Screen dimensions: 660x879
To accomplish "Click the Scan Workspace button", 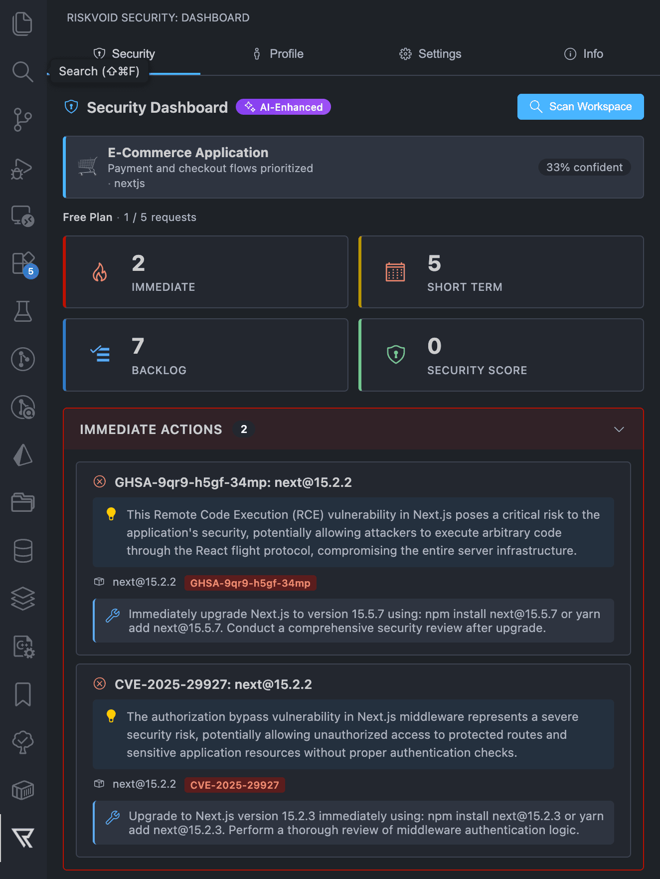I will pyautogui.click(x=580, y=107).
